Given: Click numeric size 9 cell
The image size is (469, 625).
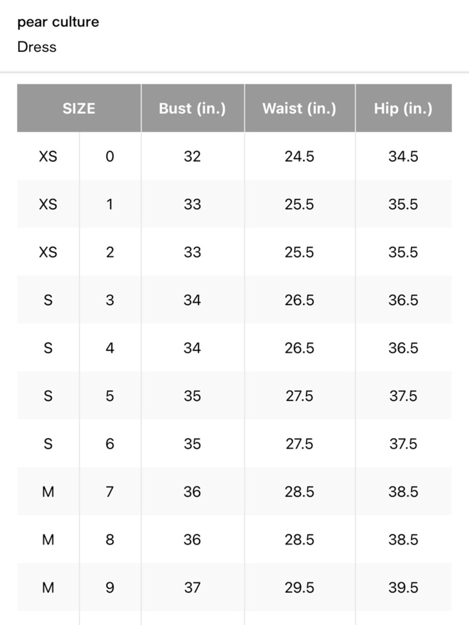Looking at the screenshot, I should point(110,587).
